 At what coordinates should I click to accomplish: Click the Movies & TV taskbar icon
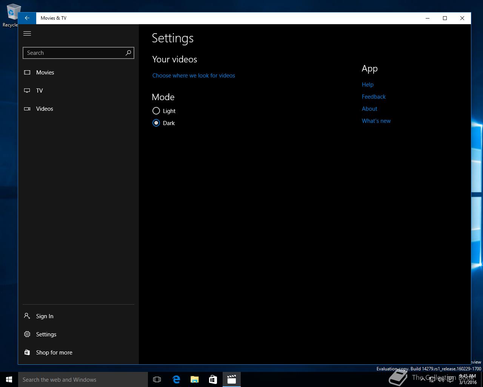click(x=232, y=379)
